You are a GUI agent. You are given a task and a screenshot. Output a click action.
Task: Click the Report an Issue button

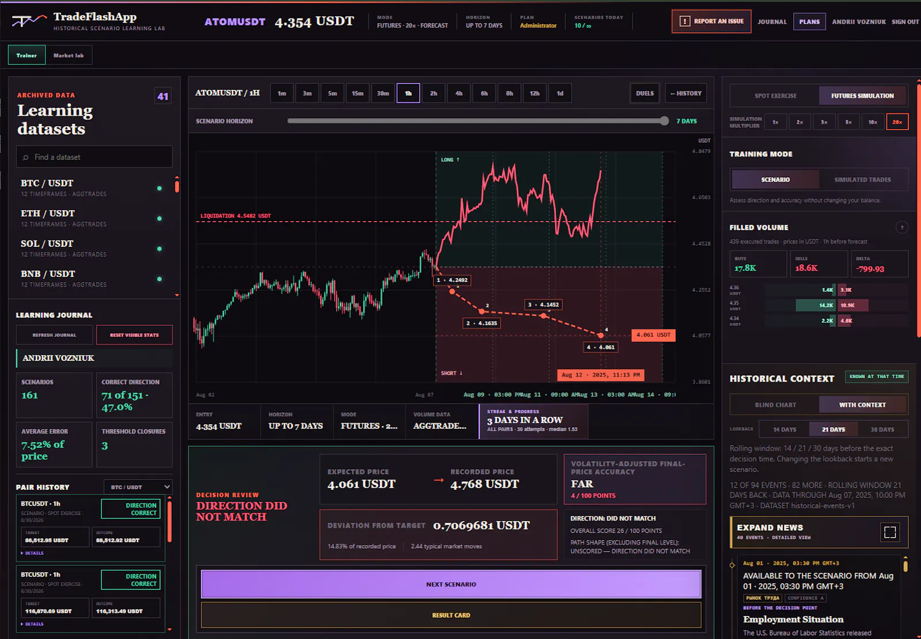coord(711,21)
